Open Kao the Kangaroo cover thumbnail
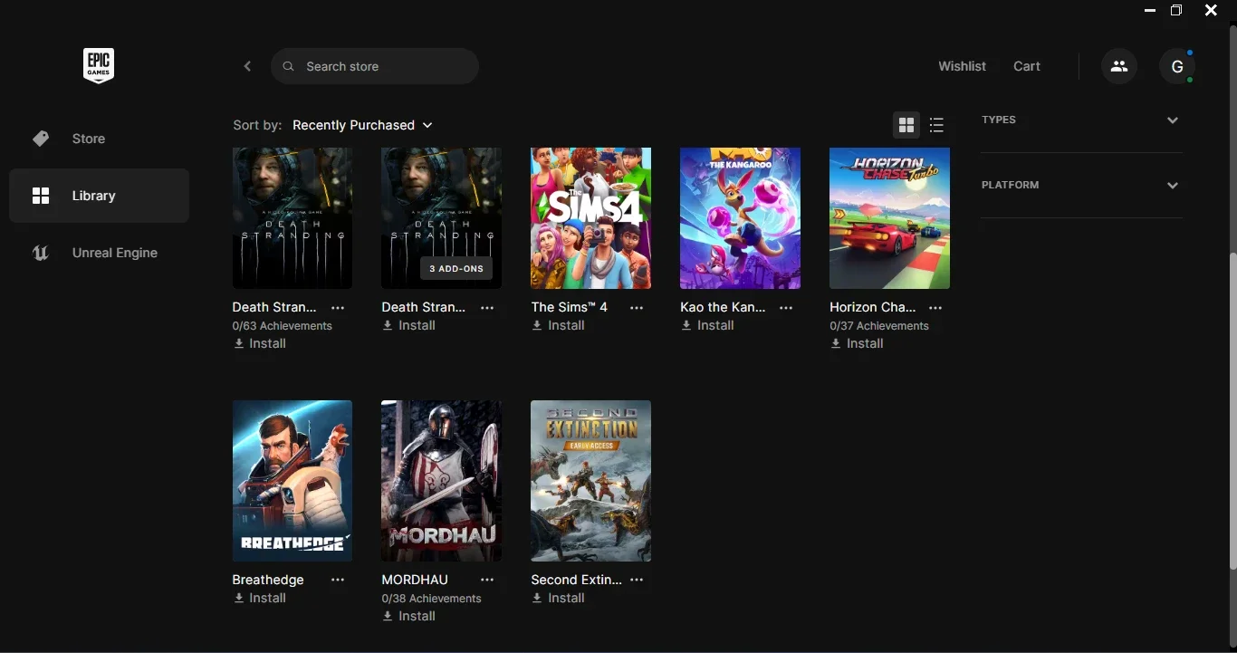 pyautogui.click(x=740, y=218)
